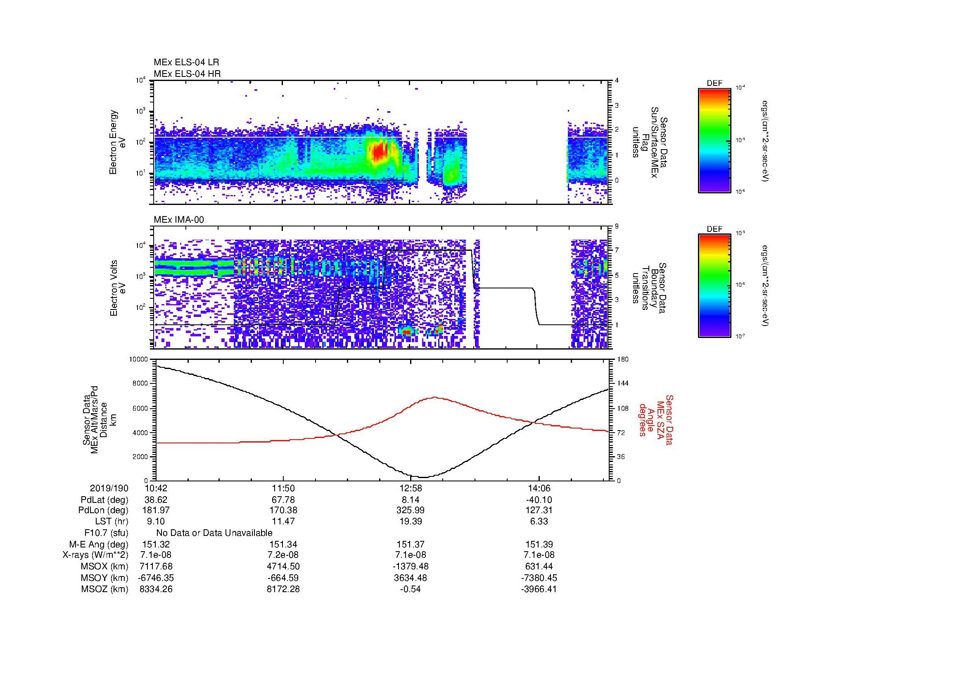Click top colorbar units 'ergs/(cm**2-sr-sec-eV)'
The height and width of the screenshot is (683, 966).
pos(766,140)
